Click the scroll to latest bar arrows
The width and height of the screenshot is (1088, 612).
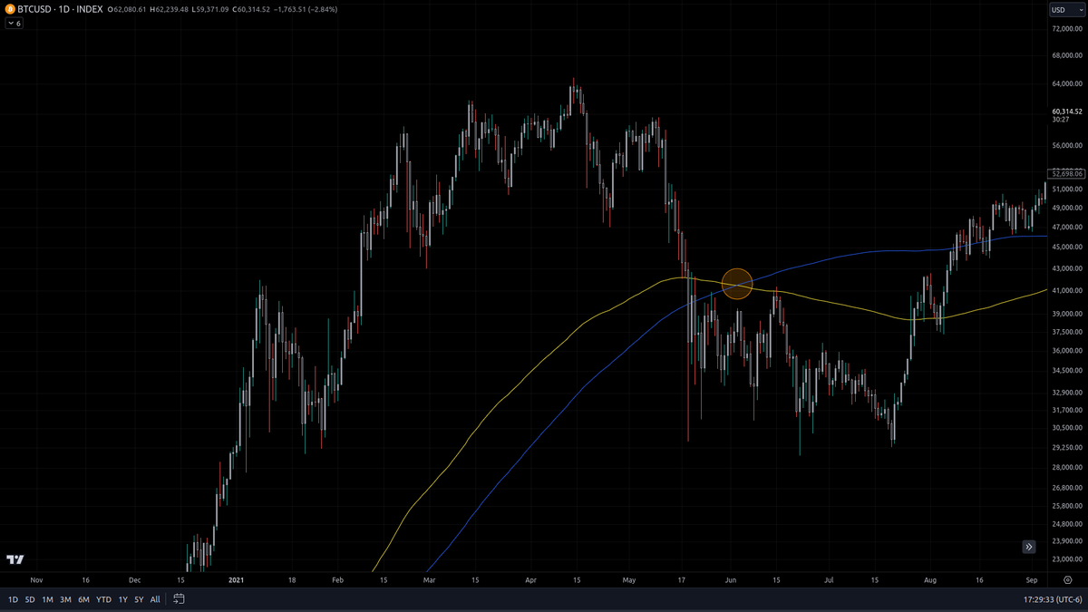(1029, 547)
